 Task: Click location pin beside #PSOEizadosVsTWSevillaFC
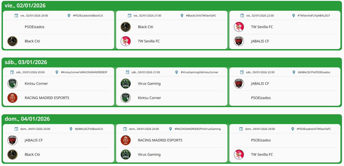293,129
